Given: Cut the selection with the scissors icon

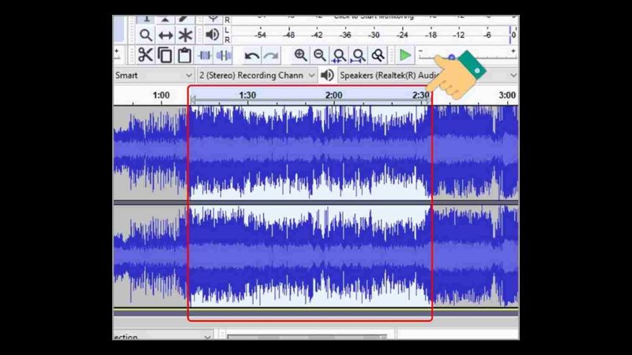Looking at the screenshot, I should tap(145, 55).
